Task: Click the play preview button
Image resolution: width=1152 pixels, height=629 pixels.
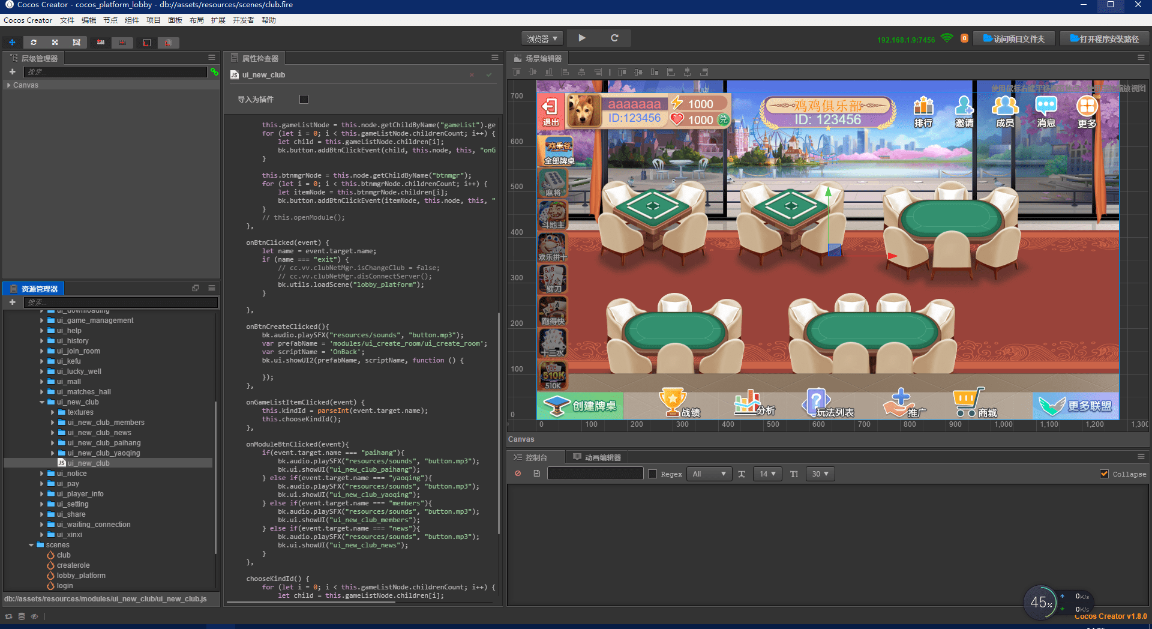Action: pos(581,38)
